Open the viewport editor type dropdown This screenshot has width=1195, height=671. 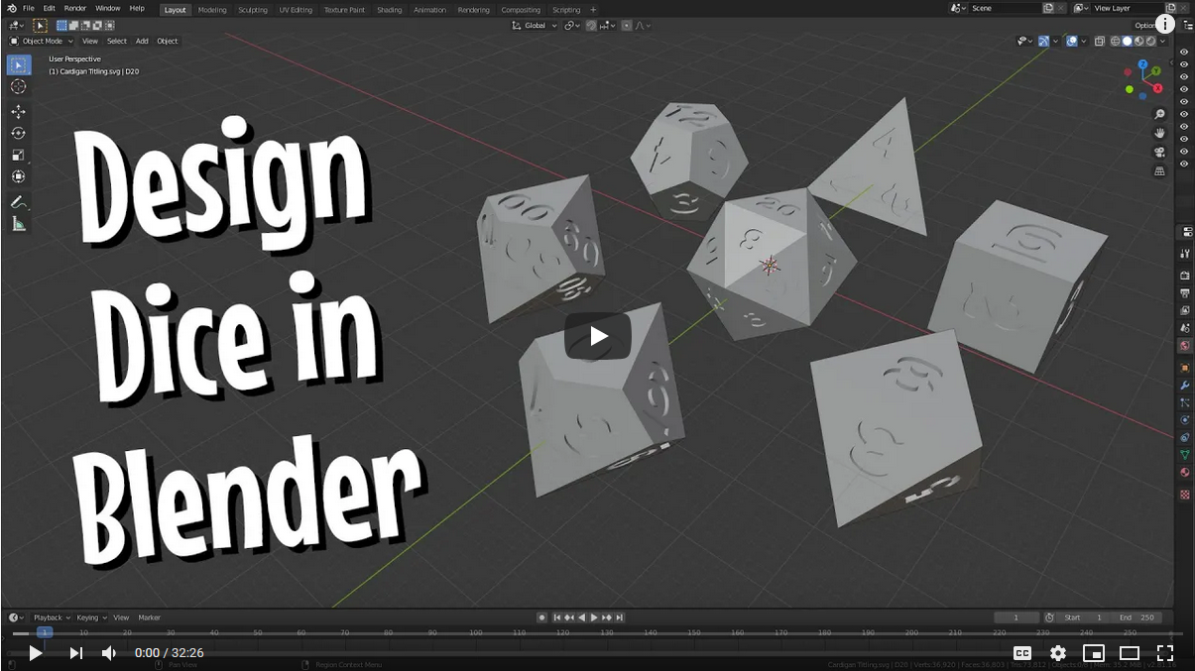pos(16,26)
